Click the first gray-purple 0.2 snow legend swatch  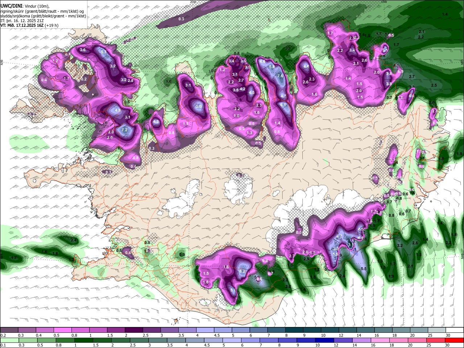[9, 330]
